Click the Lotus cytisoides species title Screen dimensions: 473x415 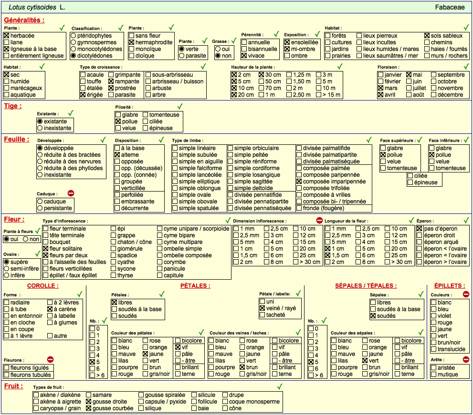point(37,7)
